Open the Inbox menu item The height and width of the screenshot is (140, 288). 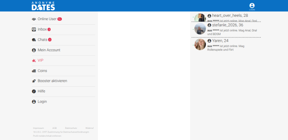pyautogui.click(x=63, y=29)
